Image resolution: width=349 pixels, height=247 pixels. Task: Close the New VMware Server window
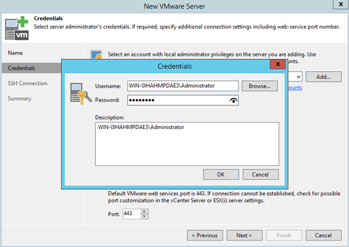341,4
